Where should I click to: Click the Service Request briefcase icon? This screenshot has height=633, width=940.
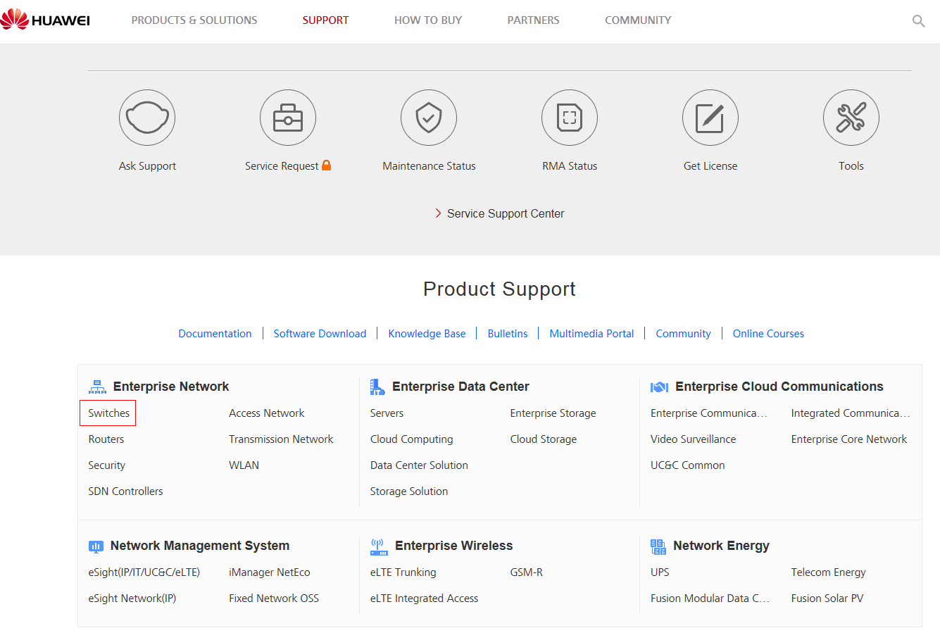(288, 118)
